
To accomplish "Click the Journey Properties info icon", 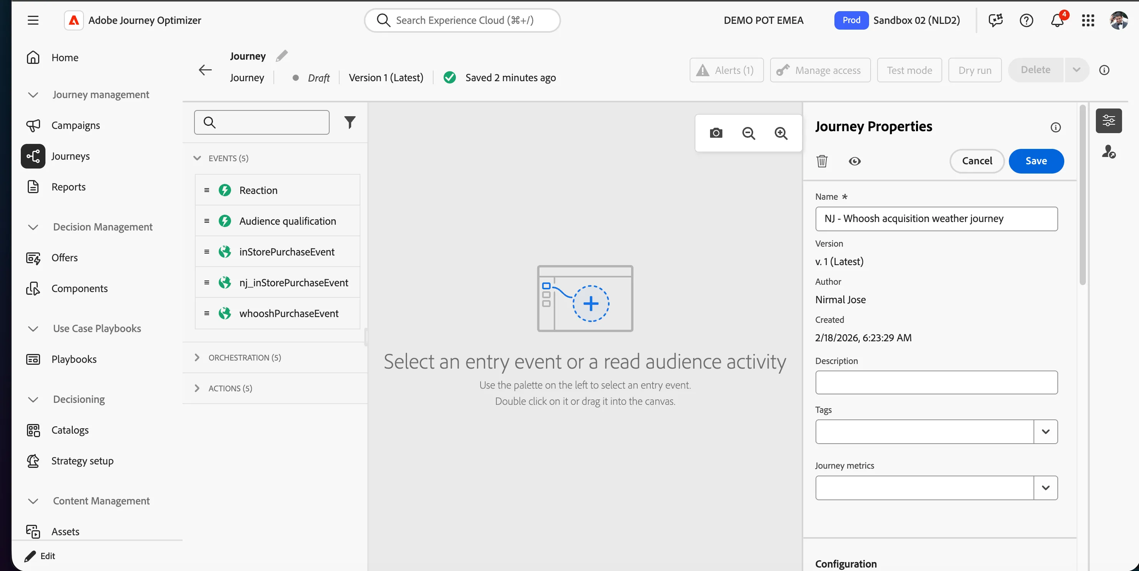I will (x=1055, y=128).
